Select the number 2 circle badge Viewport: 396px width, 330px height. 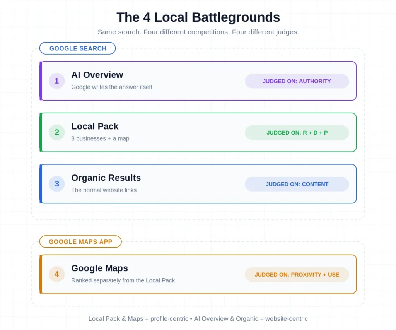point(56,132)
